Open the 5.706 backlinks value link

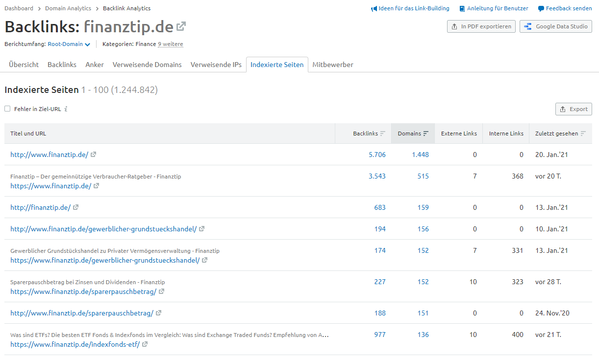coord(377,154)
